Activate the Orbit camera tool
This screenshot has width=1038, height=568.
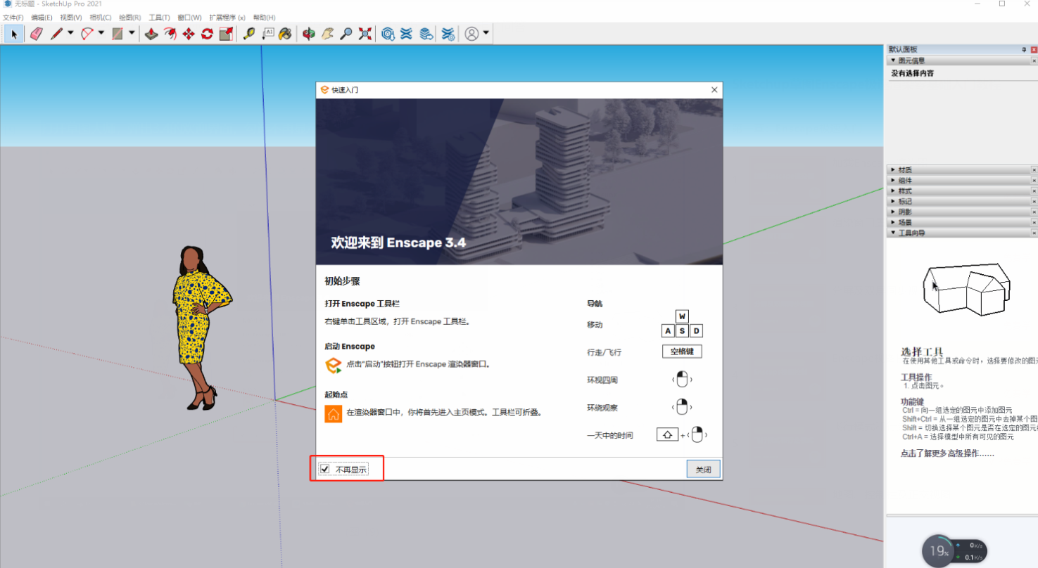pyautogui.click(x=308, y=34)
